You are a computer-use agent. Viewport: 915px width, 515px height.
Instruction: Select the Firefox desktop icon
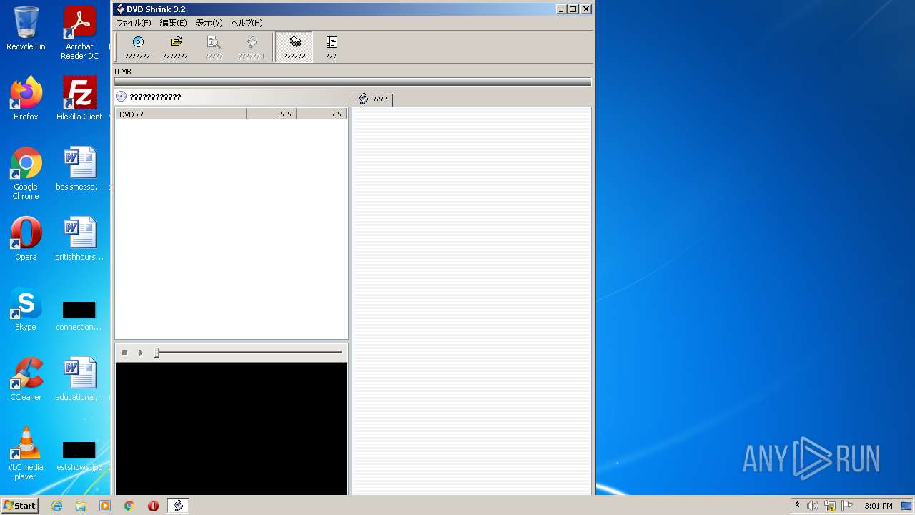(26, 99)
